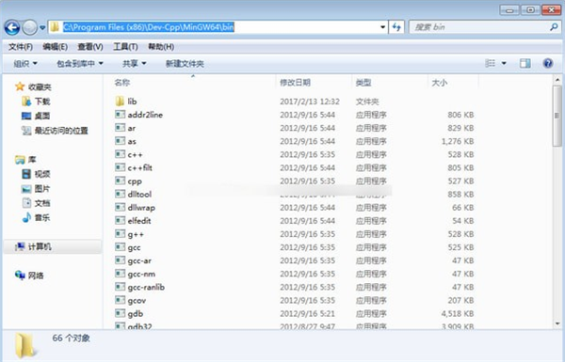Screen dimensions: 565x362
Task: Click the change view icon
Action: (490, 63)
